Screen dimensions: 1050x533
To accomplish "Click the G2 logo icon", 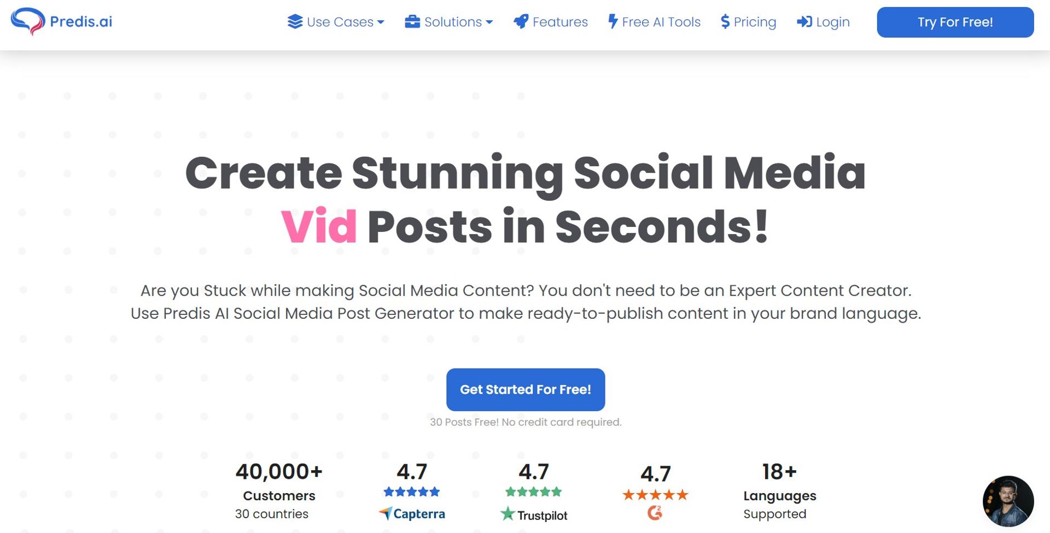I will tap(655, 513).
